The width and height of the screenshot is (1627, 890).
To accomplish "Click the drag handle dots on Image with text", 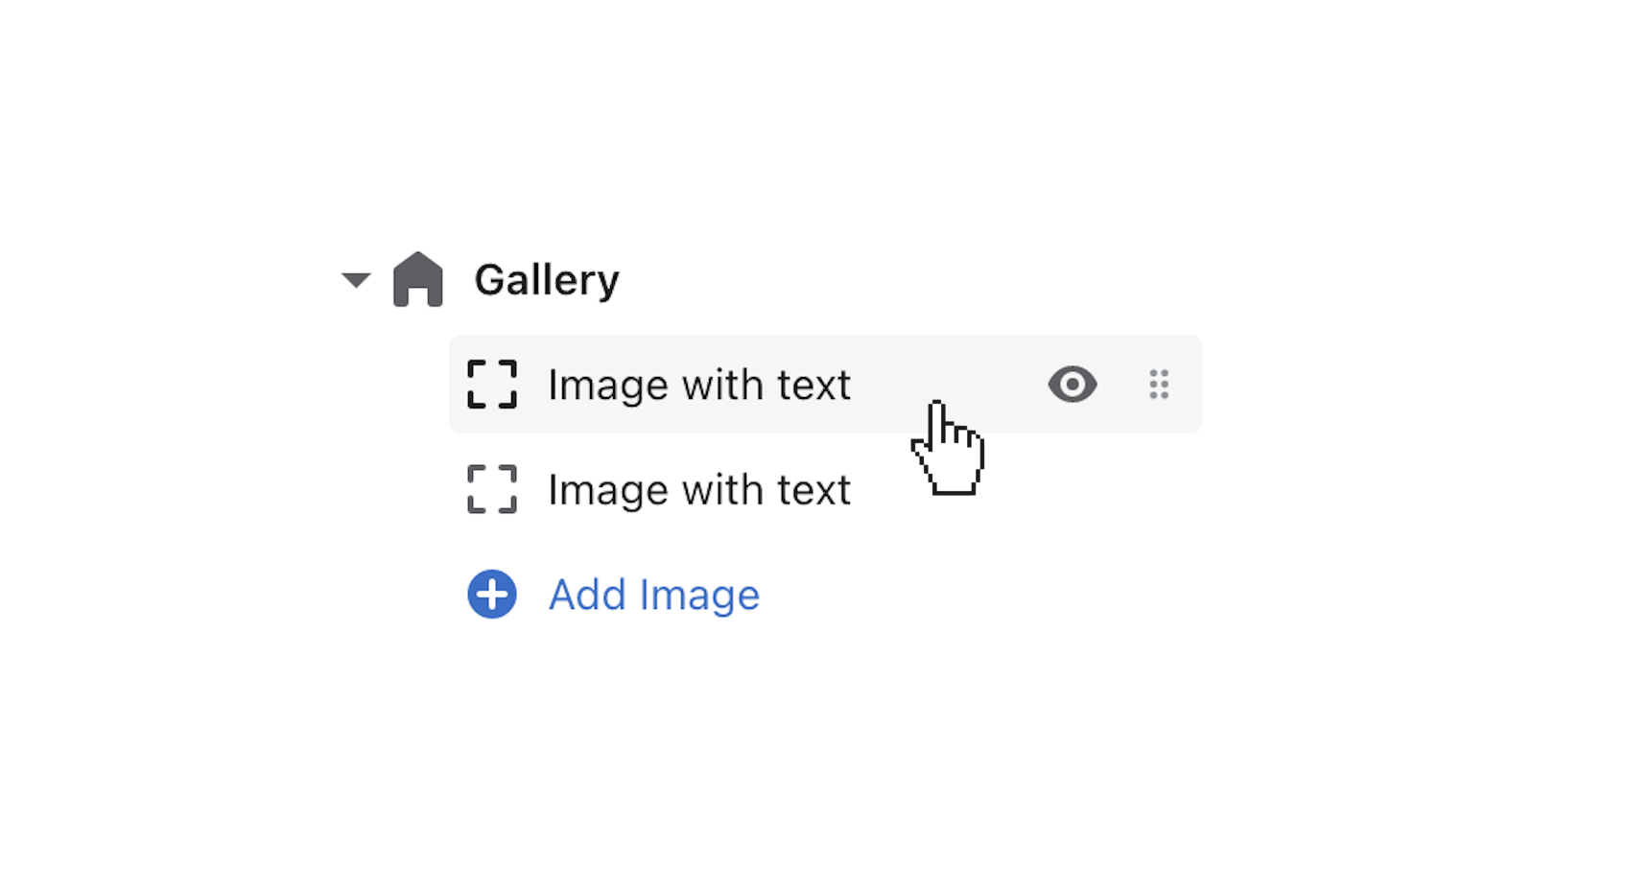I will pyautogui.click(x=1158, y=385).
